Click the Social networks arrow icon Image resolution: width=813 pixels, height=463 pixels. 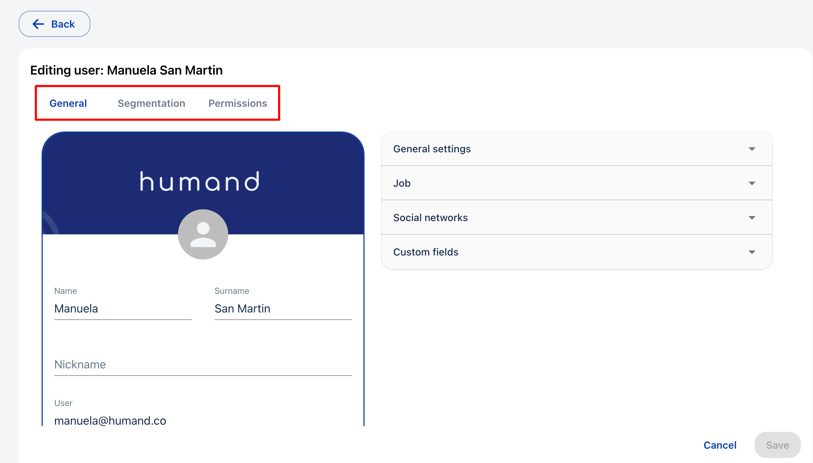tap(752, 218)
